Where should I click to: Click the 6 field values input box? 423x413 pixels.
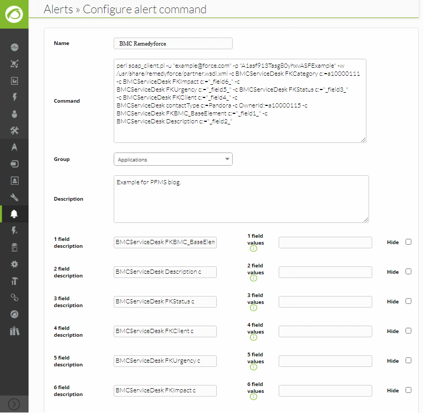click(x=325, y=391)
